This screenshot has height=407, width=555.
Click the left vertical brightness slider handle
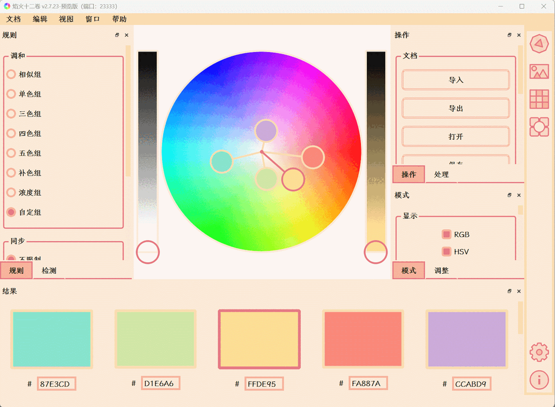click(147, 253)
